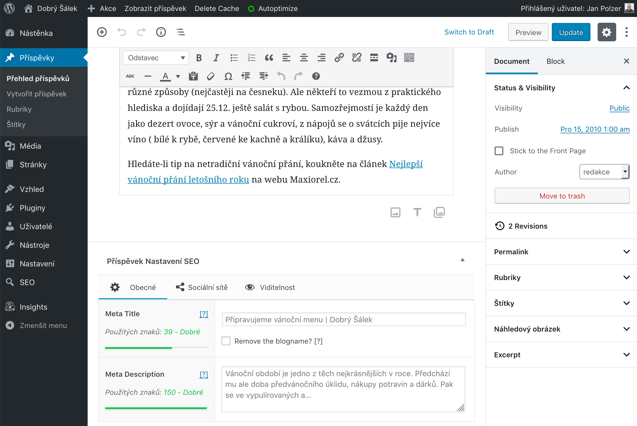Open the more tools vertical dots menu
The width and height of the screenshot is (637, 426).
coord(627,32)
